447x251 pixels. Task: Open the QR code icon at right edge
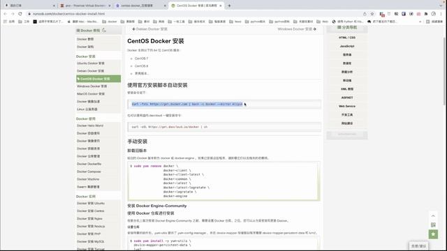coord(433,225)
